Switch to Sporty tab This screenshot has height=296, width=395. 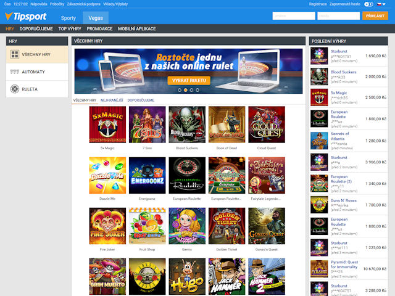pyautogui.click(x=69, y=18)
